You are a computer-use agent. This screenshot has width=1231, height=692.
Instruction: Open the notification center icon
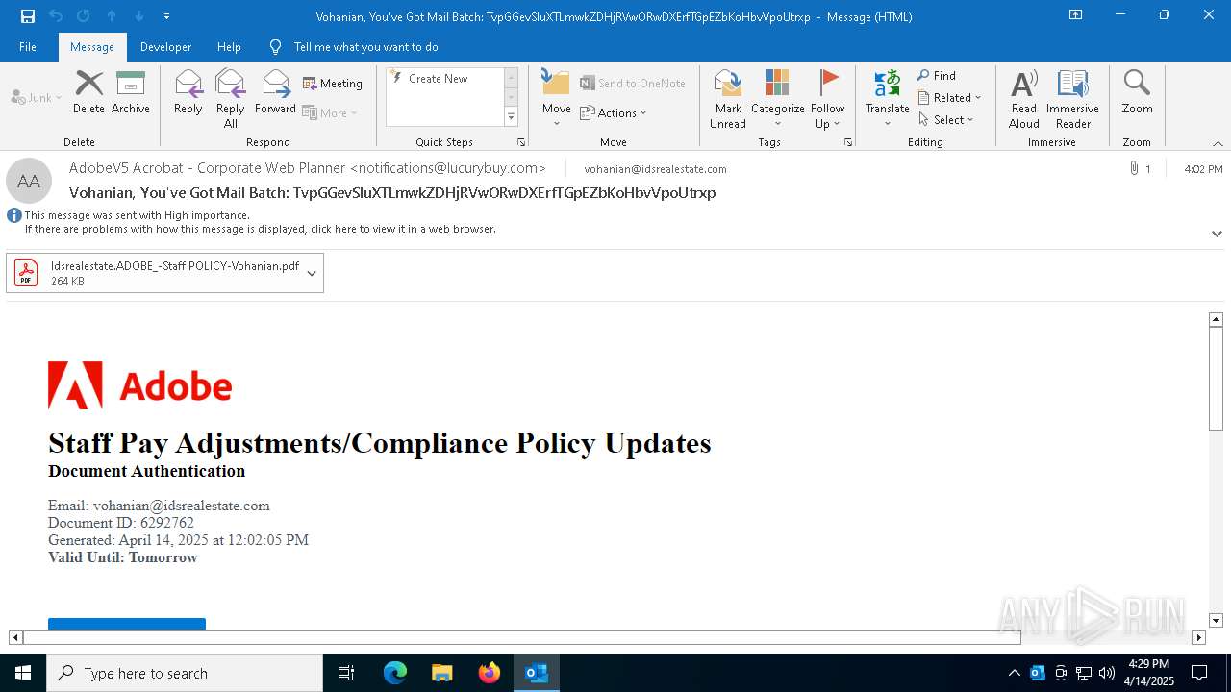pyautogui.click(x=1199, y=673)
